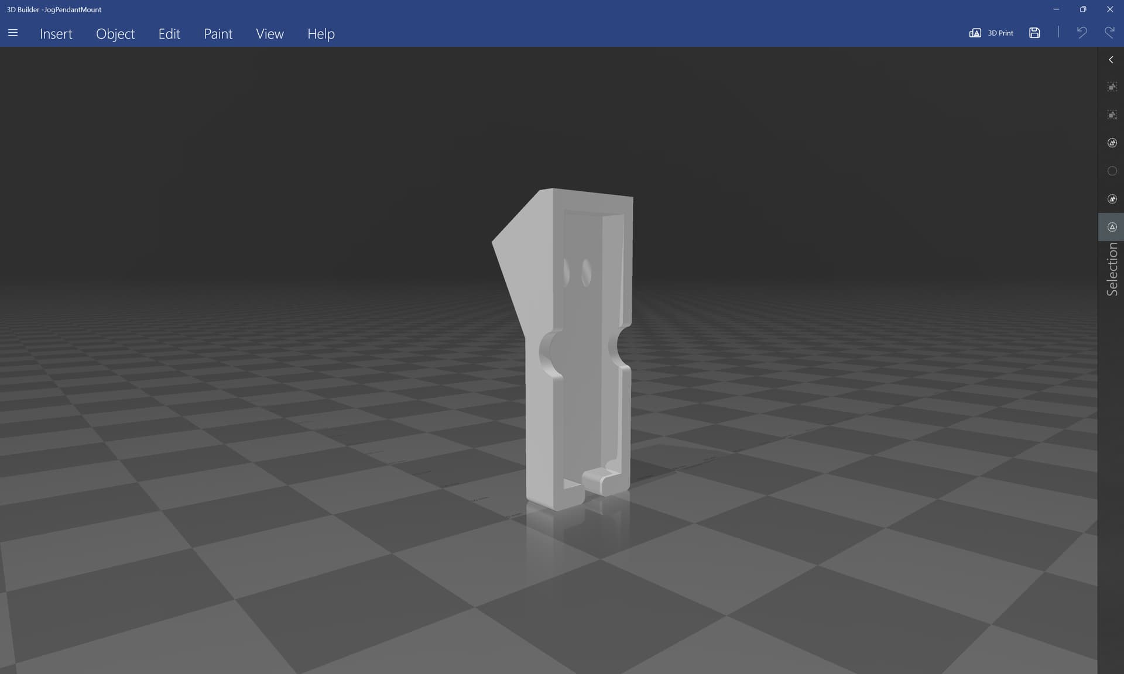Undo the last action
The width and height of the screenshot is (1124, 674).
[x=1081, y=33]
